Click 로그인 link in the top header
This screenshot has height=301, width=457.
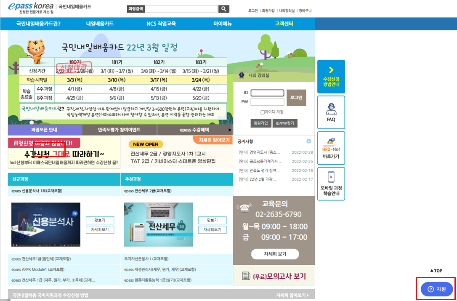click(x=253, y=11)
